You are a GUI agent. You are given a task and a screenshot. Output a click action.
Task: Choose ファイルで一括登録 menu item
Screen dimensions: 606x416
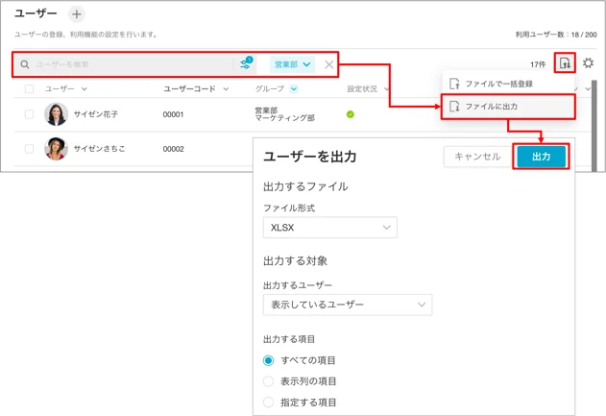(x=508, y=84)
